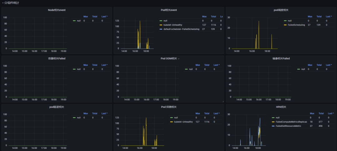Click the null label in Pod 探测相关 legend
337x151 pixels.
176,118
